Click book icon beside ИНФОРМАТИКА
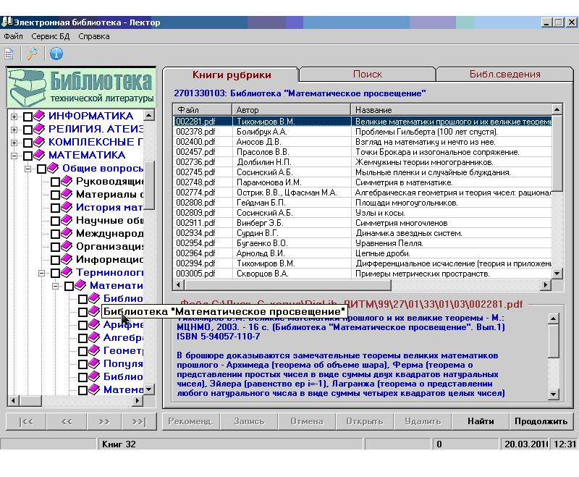579x477 pixels. point(39,116)
